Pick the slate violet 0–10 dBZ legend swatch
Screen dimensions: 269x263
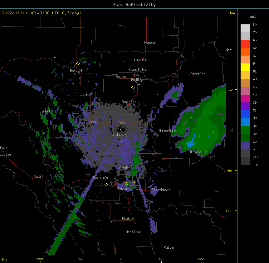point(245,146)
